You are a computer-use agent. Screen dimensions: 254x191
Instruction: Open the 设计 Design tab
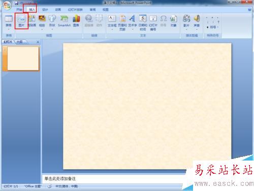point(45,10)
